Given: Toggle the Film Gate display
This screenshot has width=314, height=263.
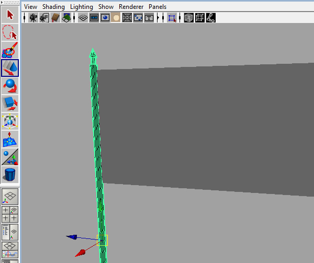Looking at the screenshot, I should tap(94, 18).
